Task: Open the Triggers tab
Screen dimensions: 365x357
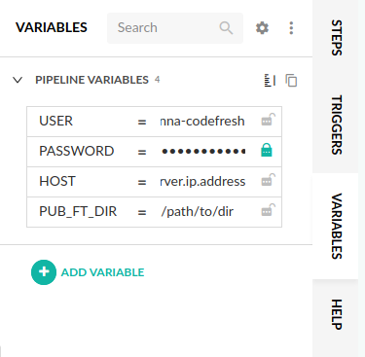Action: (x=337, y=125)
